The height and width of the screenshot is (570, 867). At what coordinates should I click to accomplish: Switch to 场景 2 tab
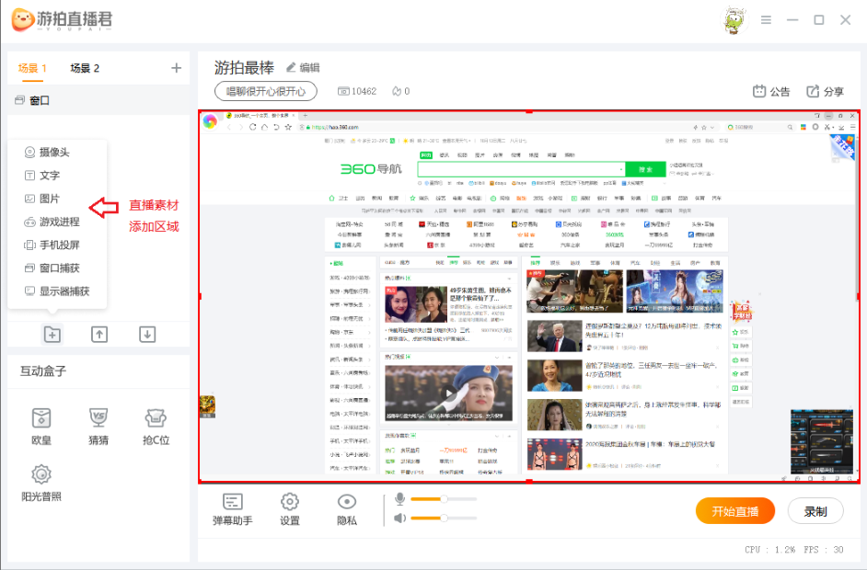[85, 68]
